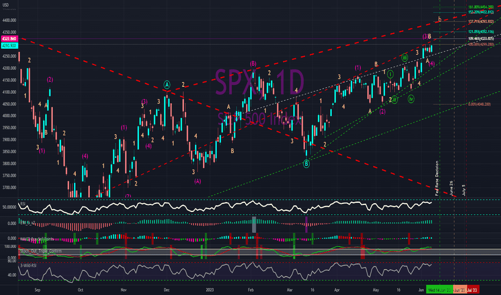Click the Apr label on time axis

point(337,290)
